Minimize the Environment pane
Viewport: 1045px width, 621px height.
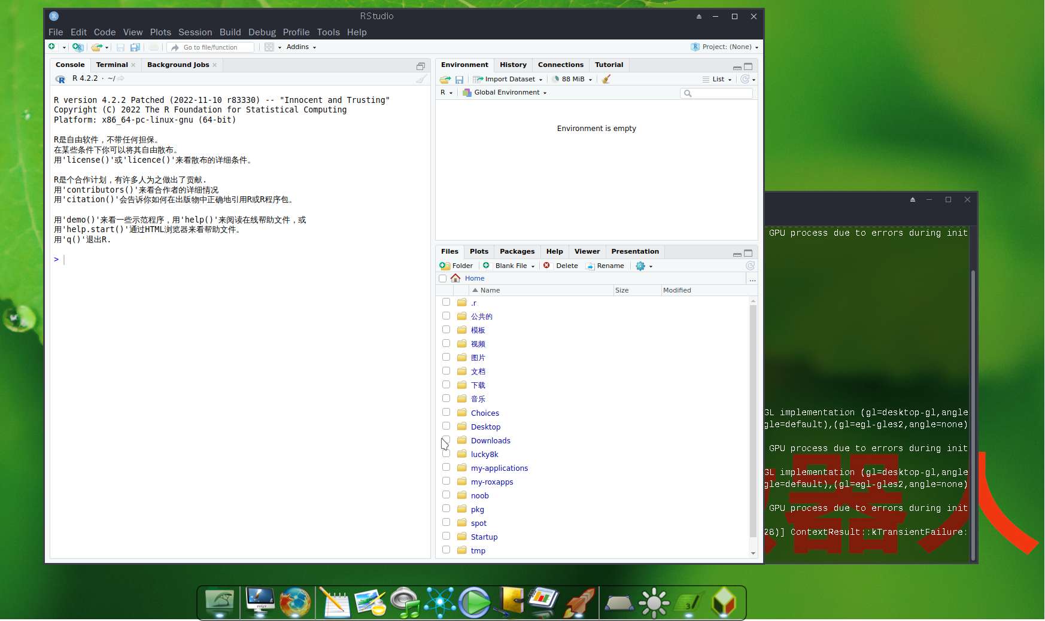737,67
